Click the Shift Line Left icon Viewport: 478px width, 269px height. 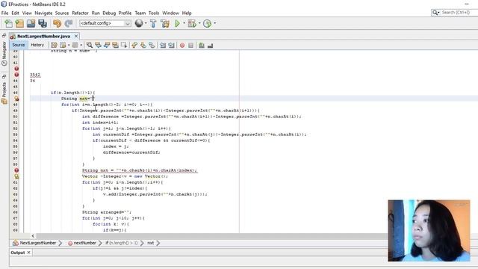click(x=163, y=45)
